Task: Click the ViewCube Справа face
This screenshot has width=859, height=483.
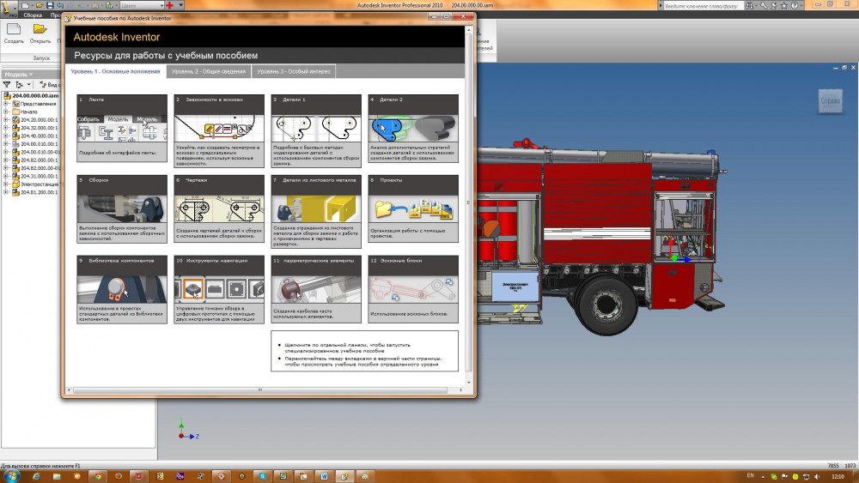Action: point(831,100)
